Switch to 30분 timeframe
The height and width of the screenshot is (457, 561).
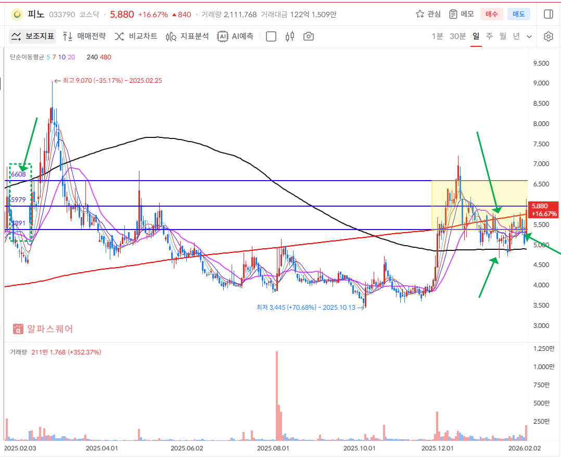457,36
